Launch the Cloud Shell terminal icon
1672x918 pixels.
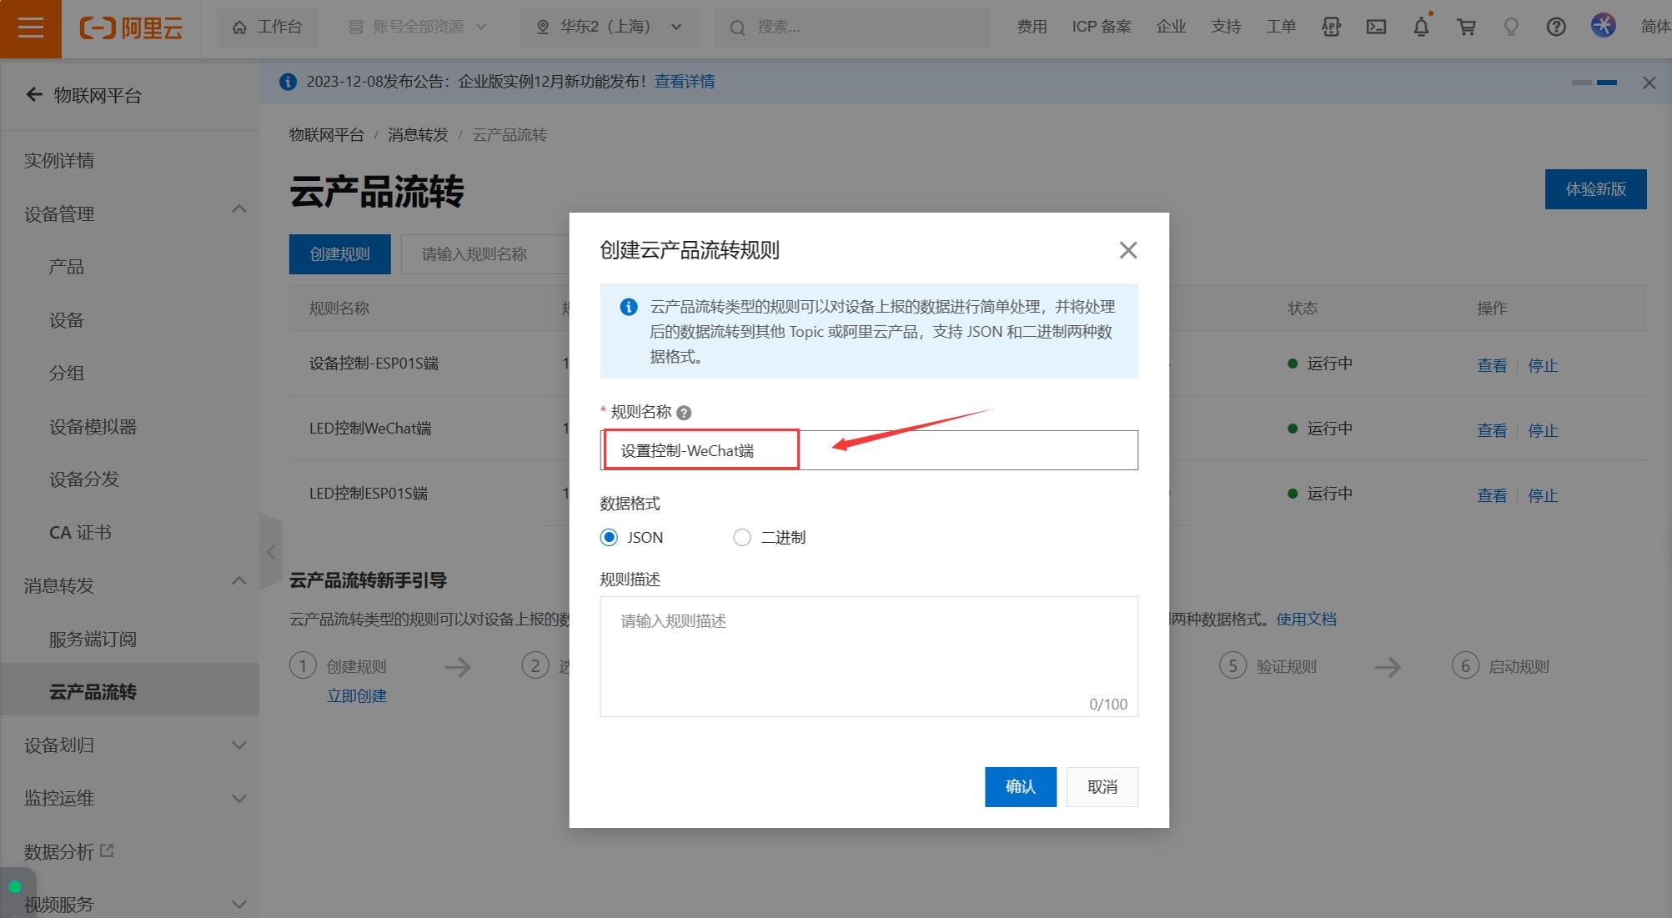[x=1376, y=27]
